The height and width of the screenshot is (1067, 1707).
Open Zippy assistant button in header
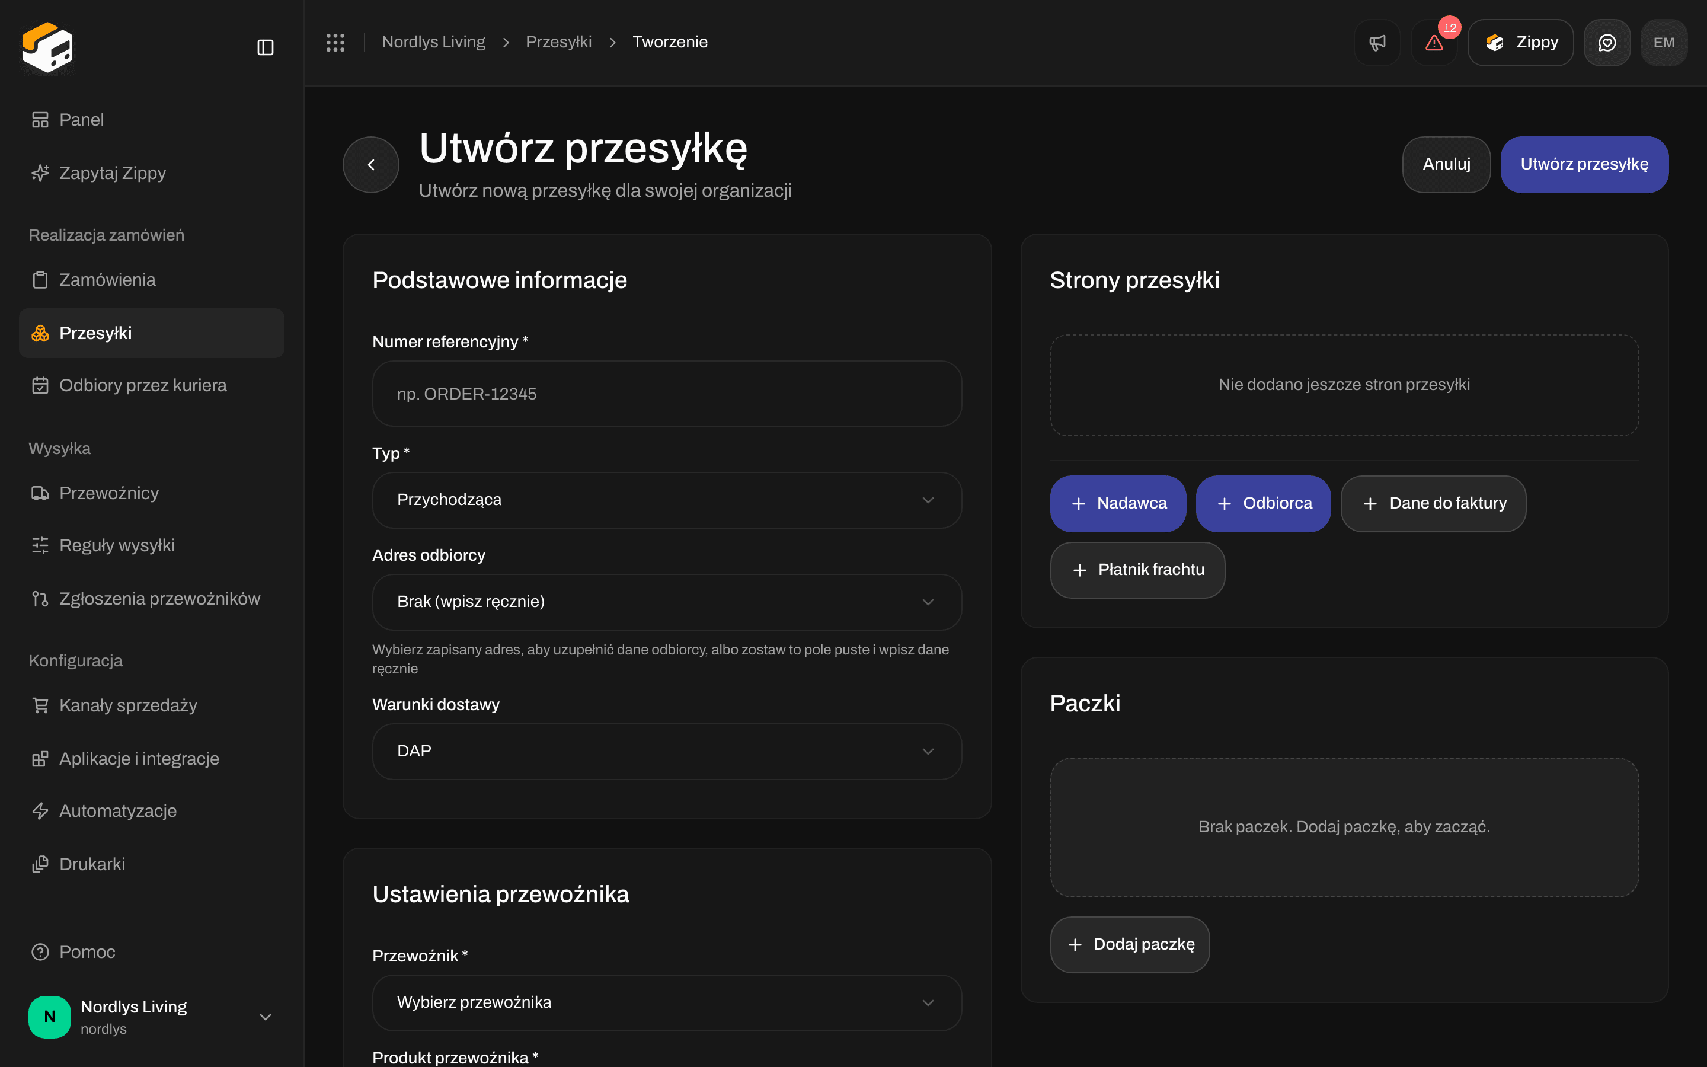pyautogui.click(x=1520, y=42)
